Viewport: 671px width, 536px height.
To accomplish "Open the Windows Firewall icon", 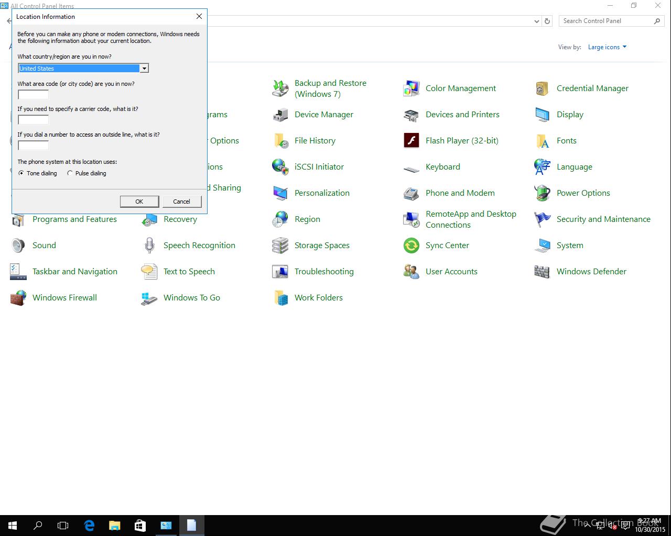I will (18, 298).
